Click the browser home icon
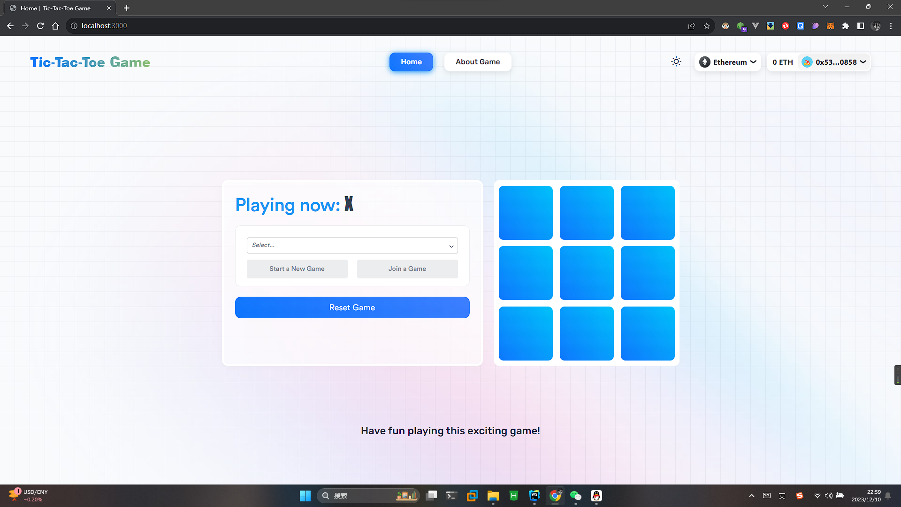 click(x=55, y=26)
